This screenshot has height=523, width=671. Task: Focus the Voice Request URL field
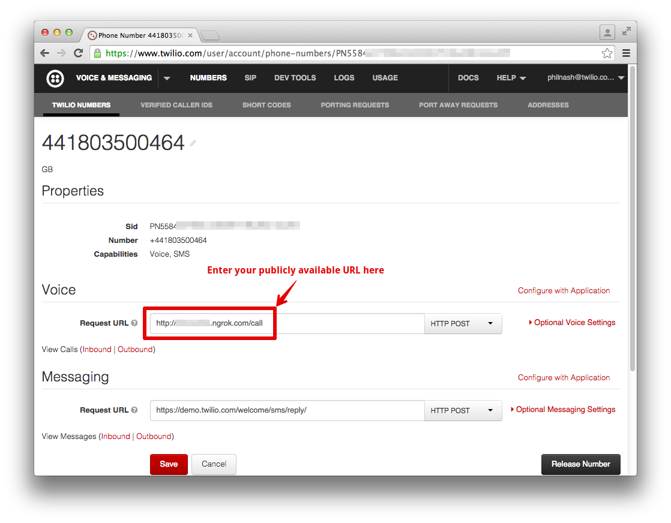coord(287,324)
